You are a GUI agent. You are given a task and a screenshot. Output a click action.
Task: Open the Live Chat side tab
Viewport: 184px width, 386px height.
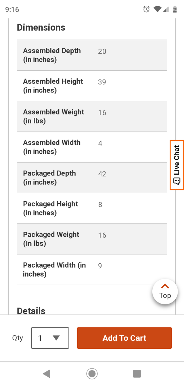(x=177, y=165)
